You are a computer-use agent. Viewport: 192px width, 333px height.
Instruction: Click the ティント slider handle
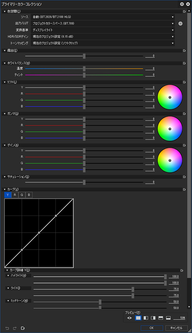[x=84, y=75]
